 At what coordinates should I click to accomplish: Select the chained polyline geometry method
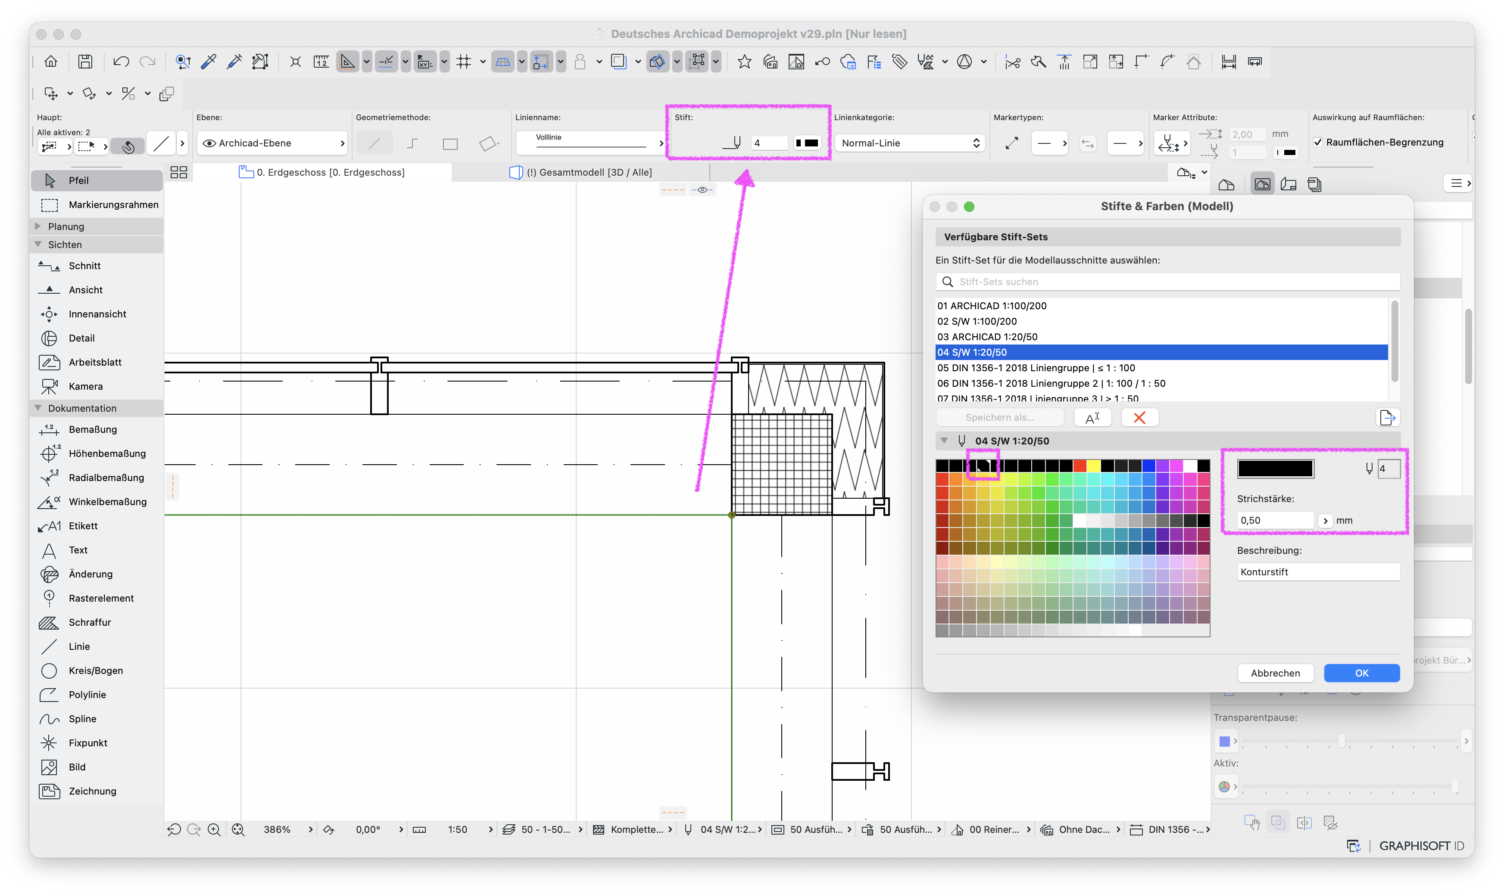[x=412, y=143]
